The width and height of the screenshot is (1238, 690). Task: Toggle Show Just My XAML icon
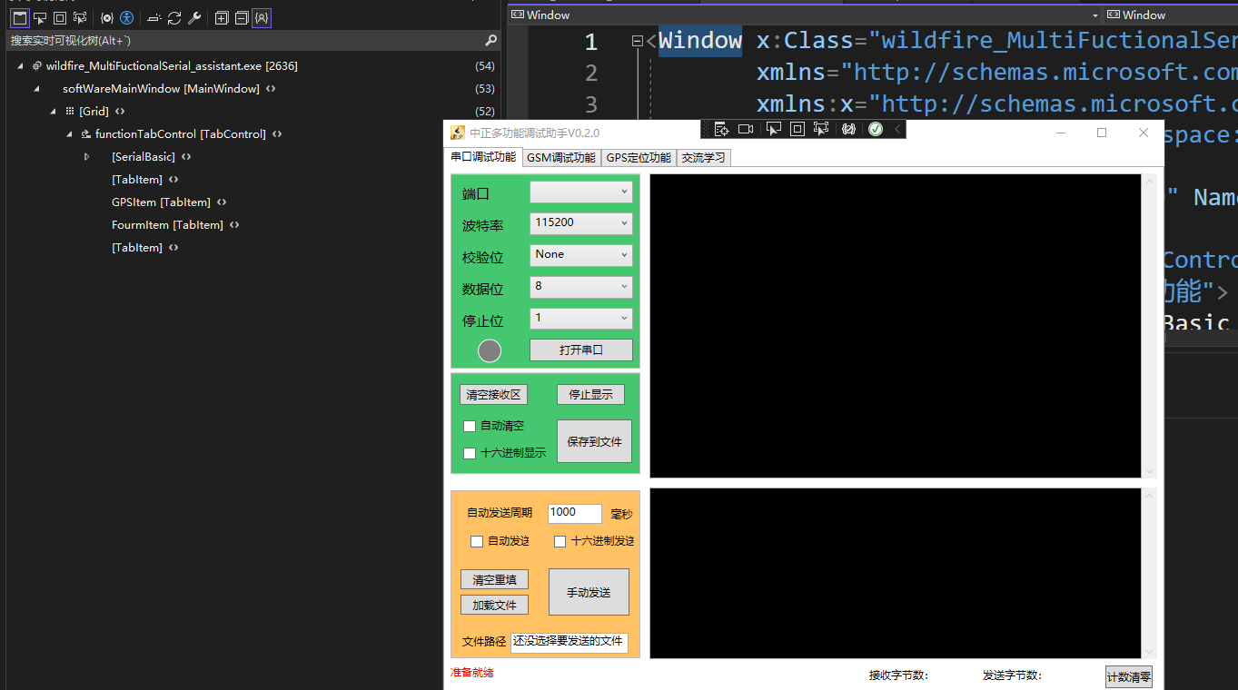pos(262,17)
